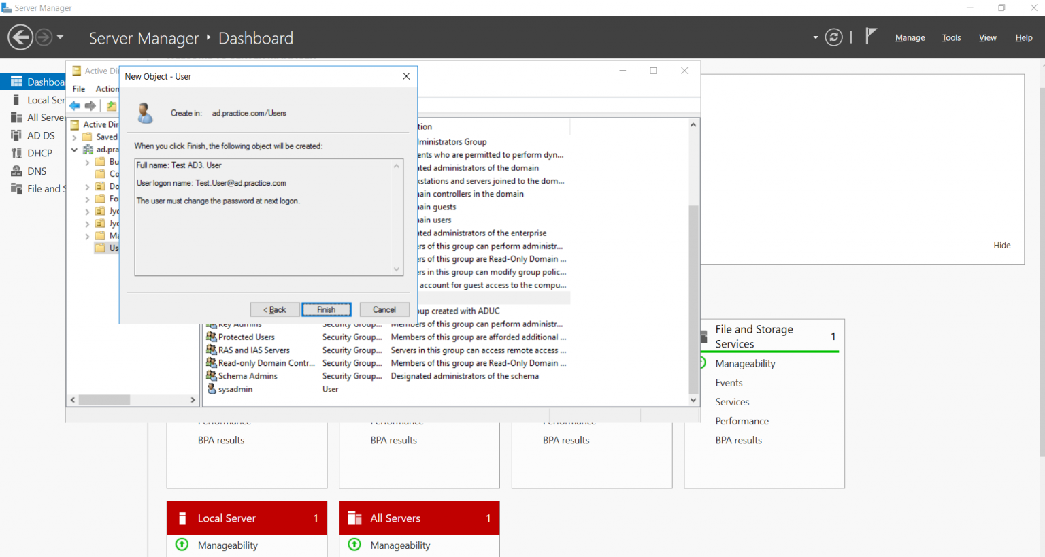The image size is (1045, 557).
Task: Click the Server Manager forward arrow
Action: click(44, 37)
